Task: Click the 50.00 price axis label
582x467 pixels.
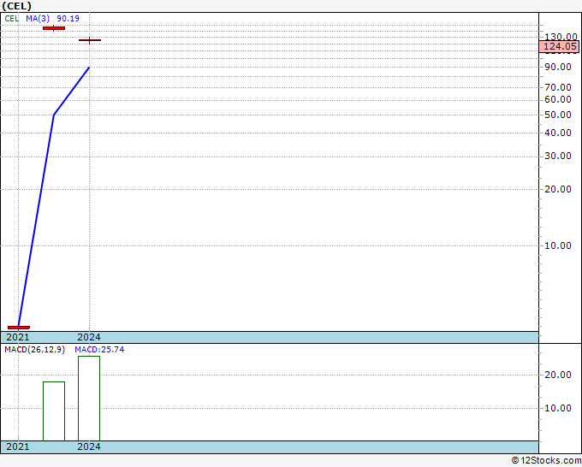Action: 558,115
